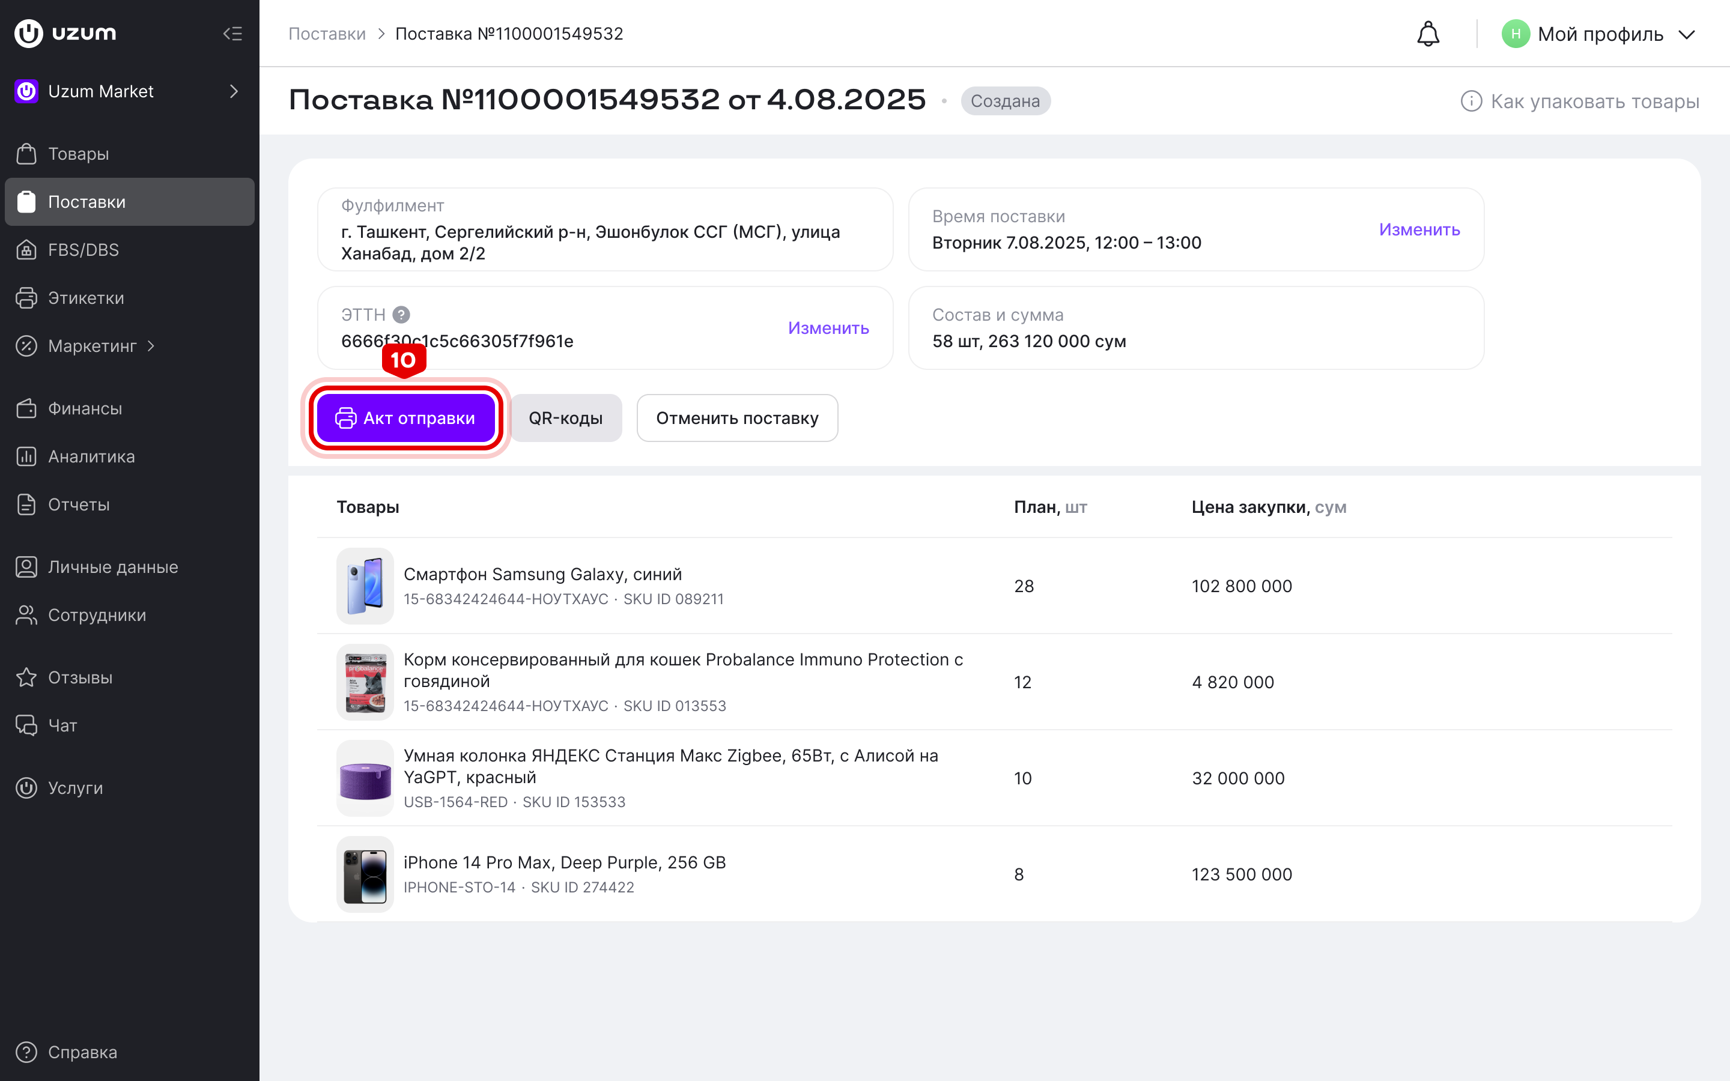
Task: Click the 102 800 000 price cell
Action: 1242,586
